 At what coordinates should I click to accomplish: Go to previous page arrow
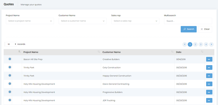[x=185, y=44]
